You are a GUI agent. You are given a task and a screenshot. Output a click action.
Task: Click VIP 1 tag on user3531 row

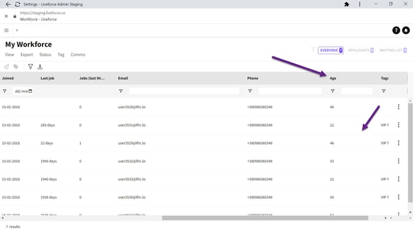(x=385, y=125)
